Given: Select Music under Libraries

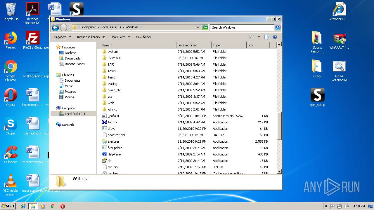Looking at the screenshot, I should [69, 86].
